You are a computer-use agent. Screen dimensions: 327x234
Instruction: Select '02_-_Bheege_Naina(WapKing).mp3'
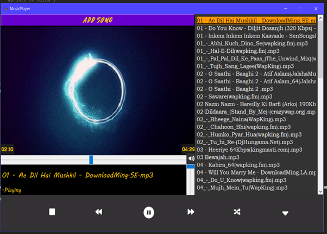241,119
